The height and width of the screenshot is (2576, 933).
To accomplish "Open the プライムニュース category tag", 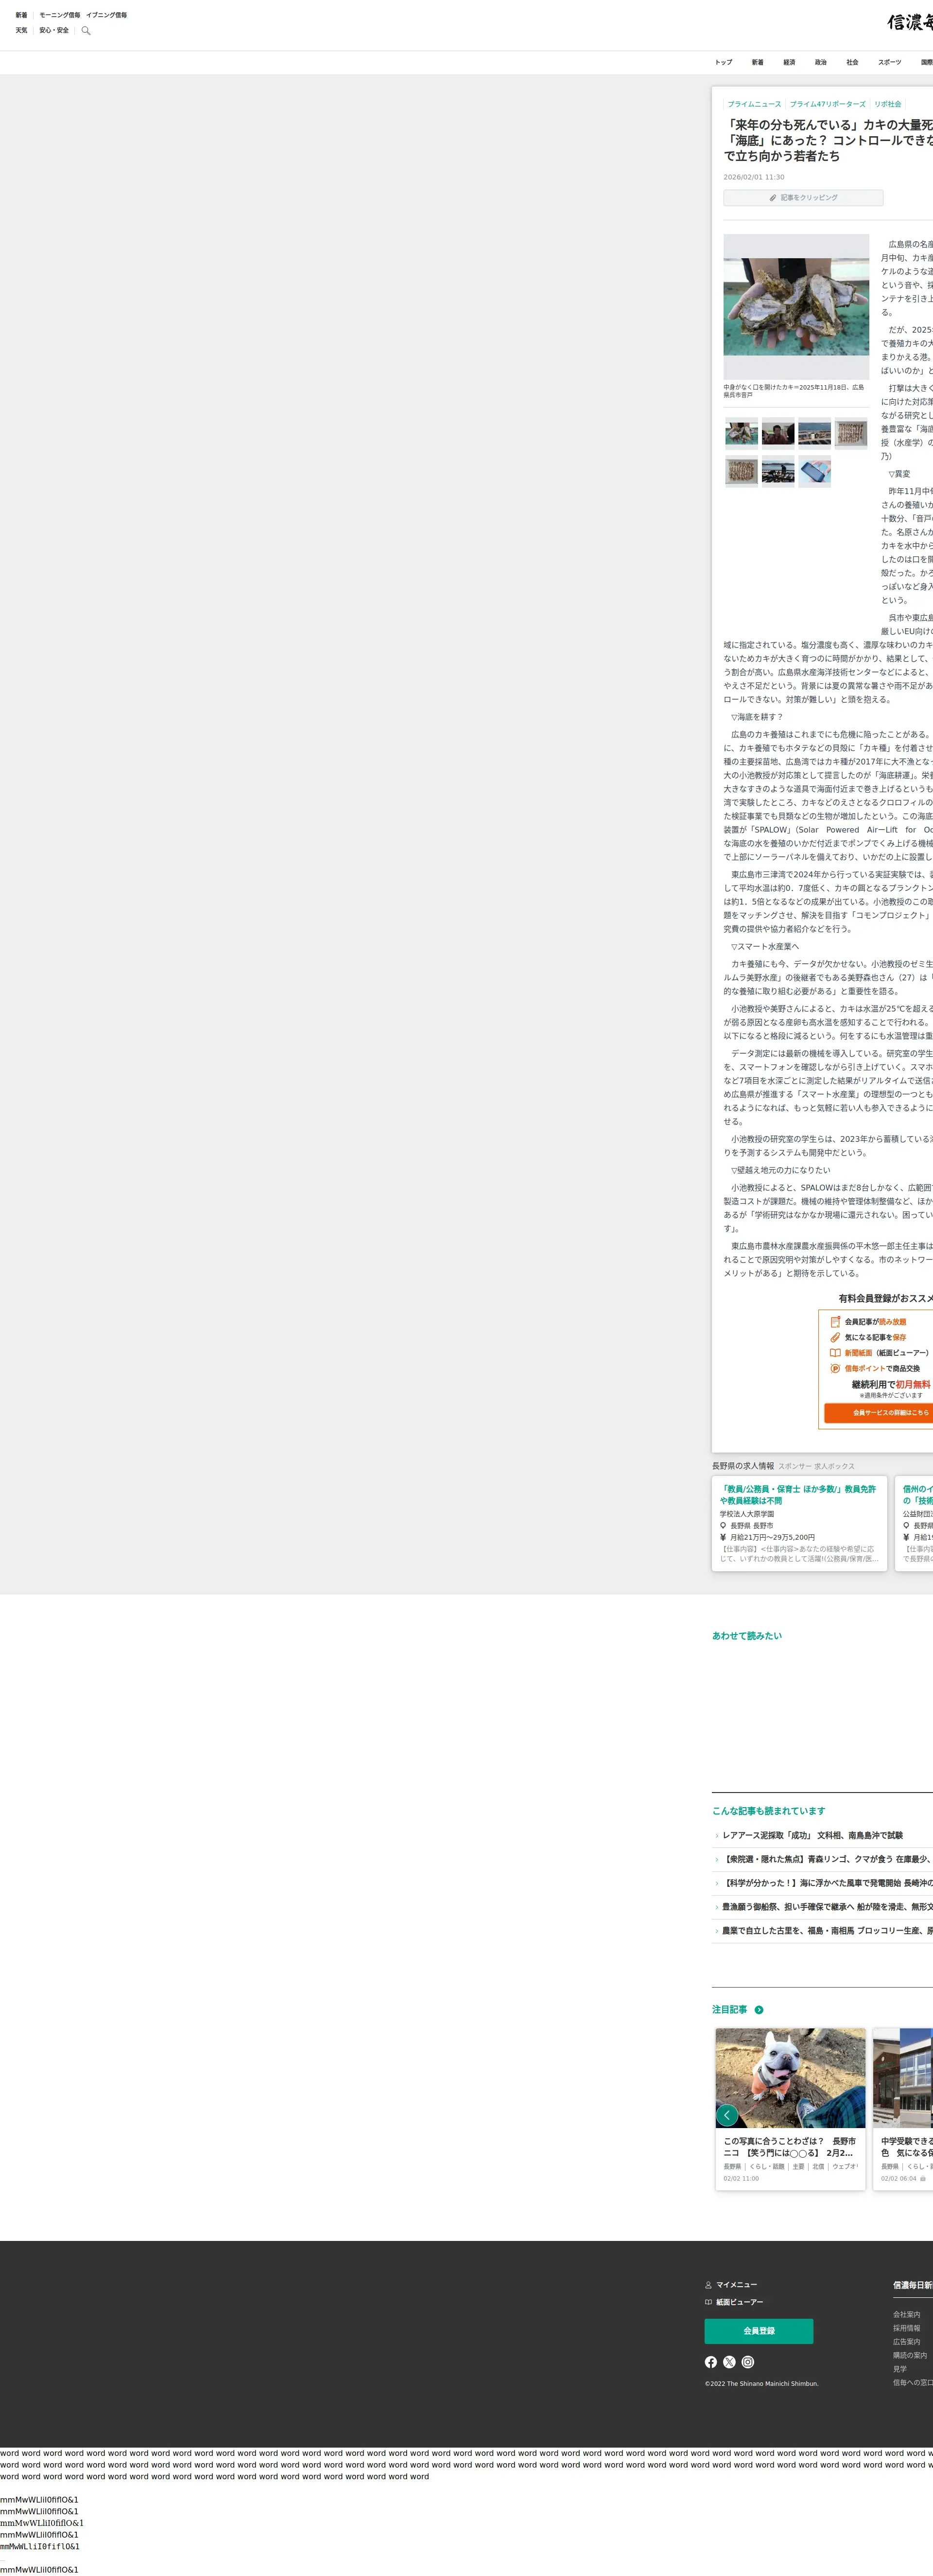I will tap(754, 104).
